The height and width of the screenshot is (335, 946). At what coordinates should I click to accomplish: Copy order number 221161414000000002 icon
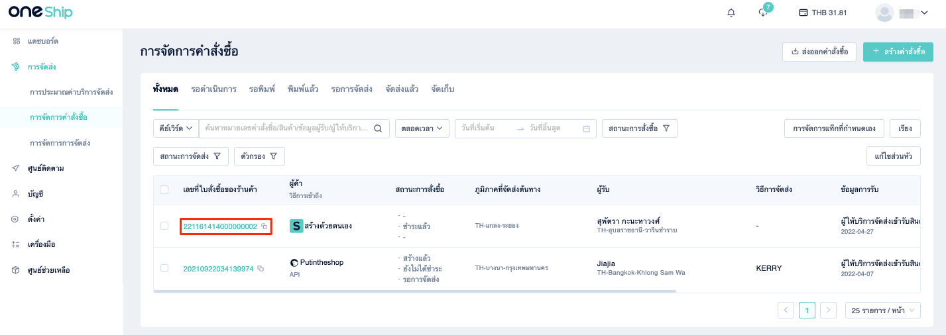(x=264, y=226)
